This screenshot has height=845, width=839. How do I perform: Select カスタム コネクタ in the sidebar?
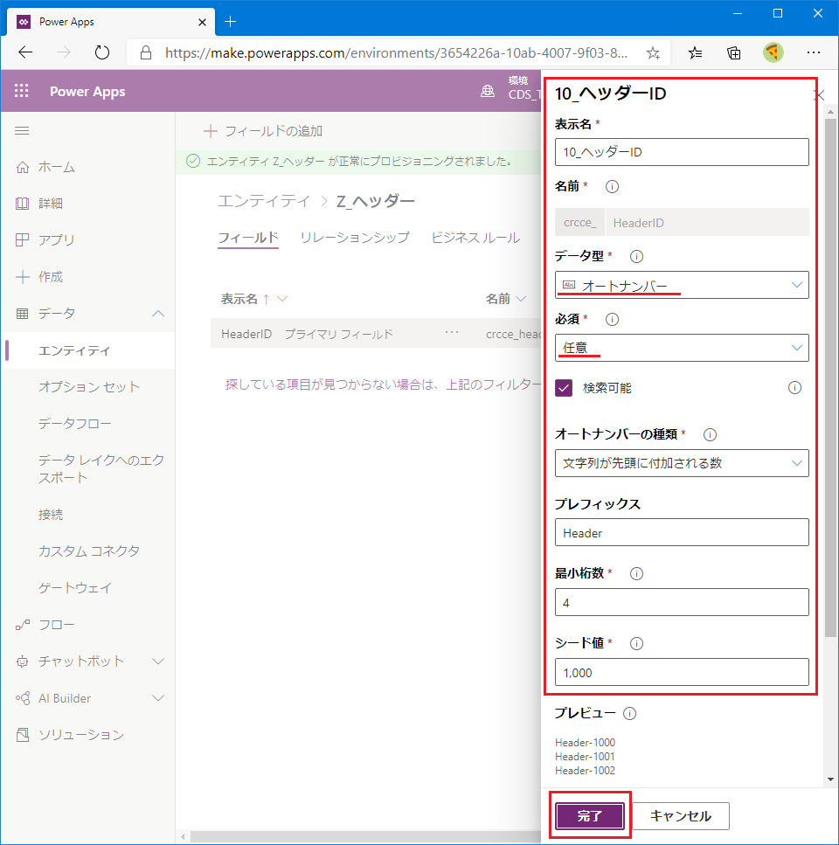click(88, 551)
